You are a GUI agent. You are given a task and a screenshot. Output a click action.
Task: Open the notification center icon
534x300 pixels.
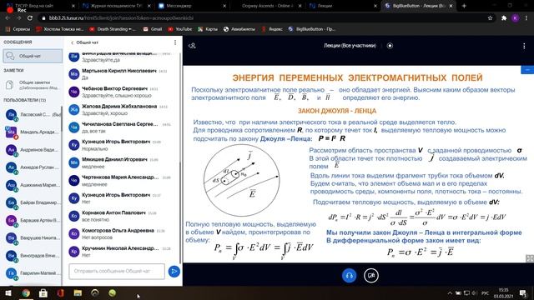tap(523, 292)
